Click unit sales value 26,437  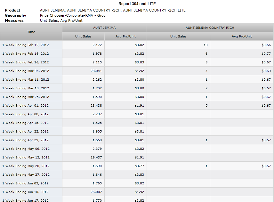click(x=96, y=158)
